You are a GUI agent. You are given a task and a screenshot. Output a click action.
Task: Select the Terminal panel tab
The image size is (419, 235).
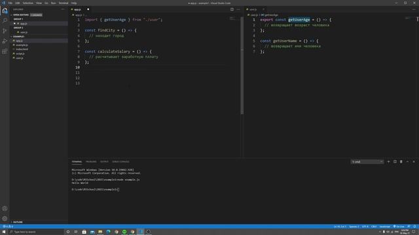77,162
